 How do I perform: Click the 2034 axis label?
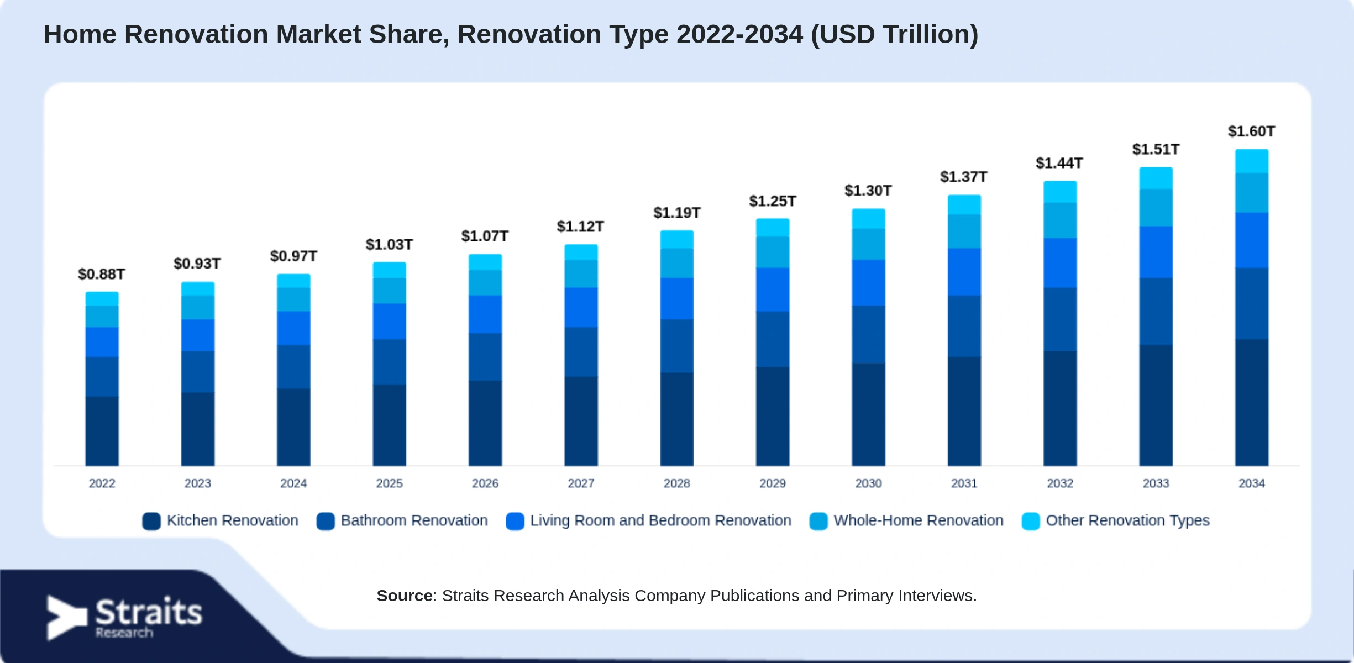[x=1252, y=483]
